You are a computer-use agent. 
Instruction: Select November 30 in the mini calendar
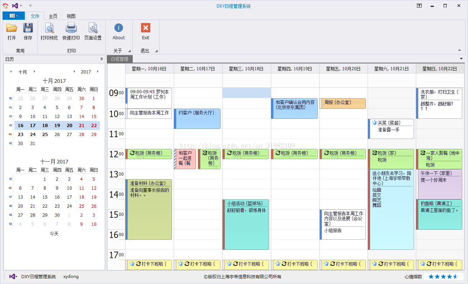57,215
